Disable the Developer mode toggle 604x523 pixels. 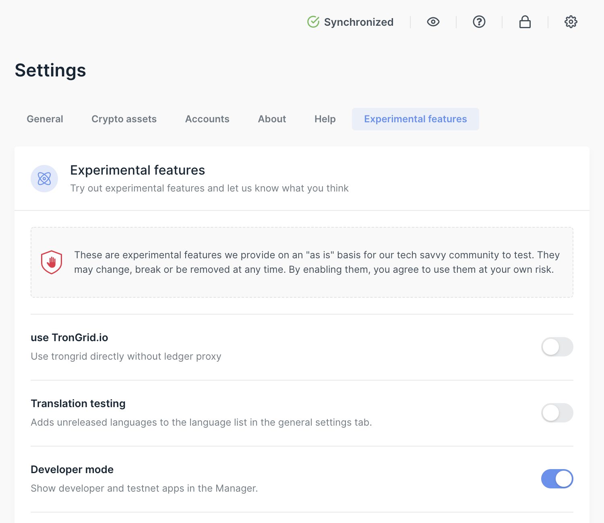click(x=557, y=479)
